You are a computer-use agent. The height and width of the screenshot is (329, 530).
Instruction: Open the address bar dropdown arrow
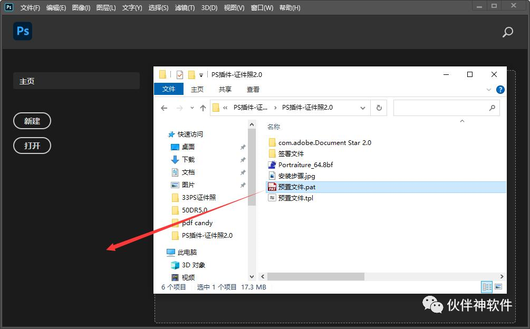362,108
